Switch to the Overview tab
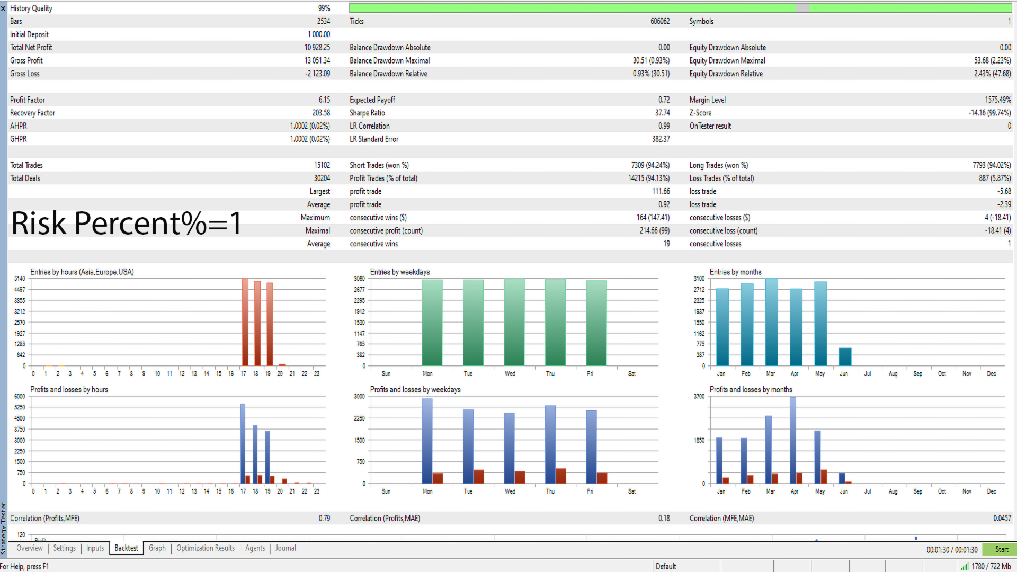Viewport: 1017px width, 572px height. (x=29, y=548)
